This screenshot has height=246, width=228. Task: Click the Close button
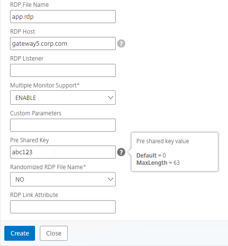click(54, 233)
